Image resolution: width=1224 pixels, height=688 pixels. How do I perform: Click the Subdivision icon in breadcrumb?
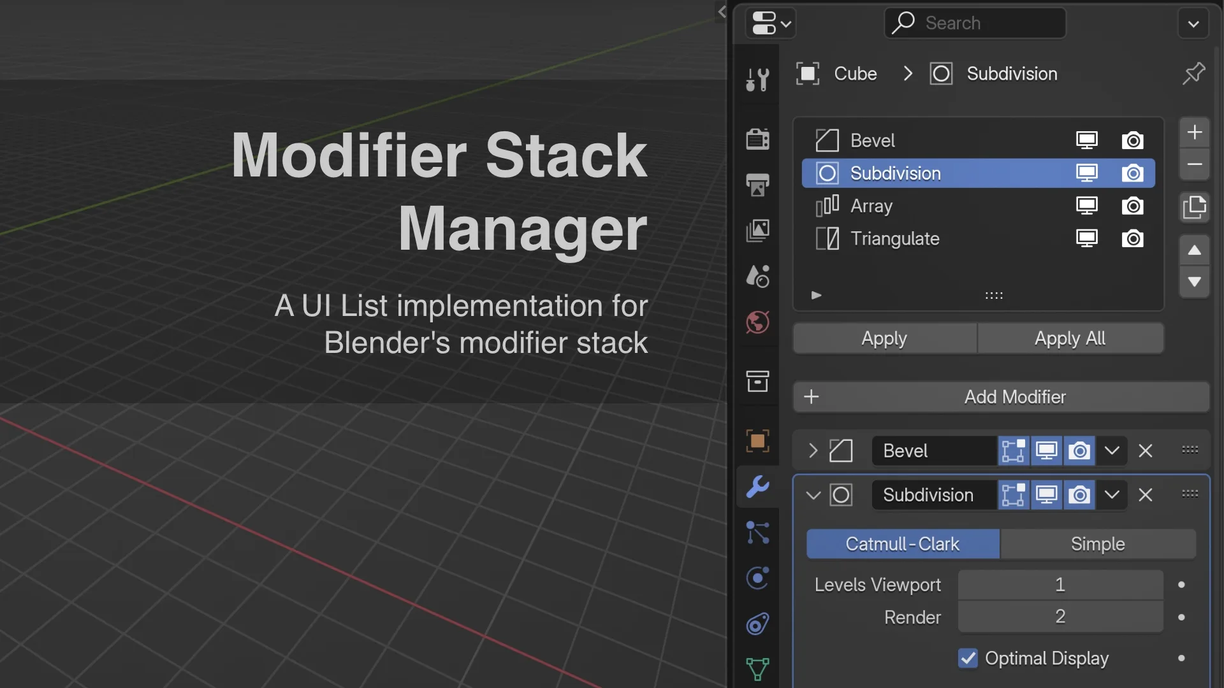click(x=941, y=74)
